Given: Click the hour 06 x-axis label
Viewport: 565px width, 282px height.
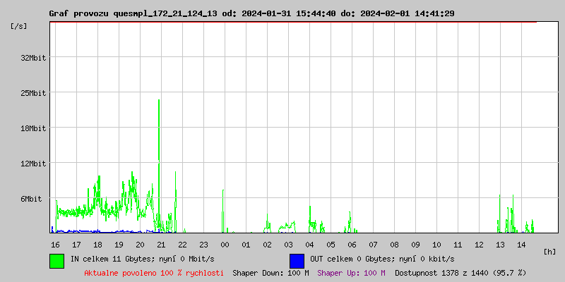Looking at the screenshot, I should [x=352, y=245].
